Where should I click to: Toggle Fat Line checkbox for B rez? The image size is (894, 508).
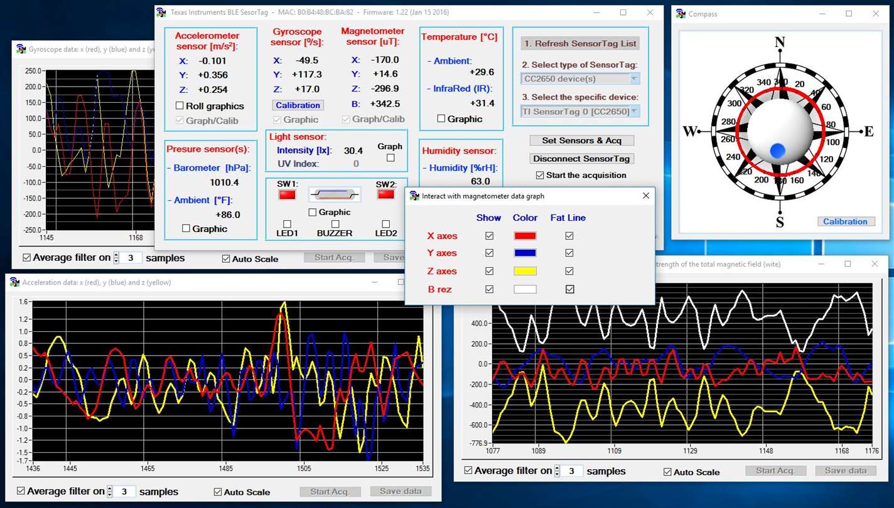[x=569, y=289]
